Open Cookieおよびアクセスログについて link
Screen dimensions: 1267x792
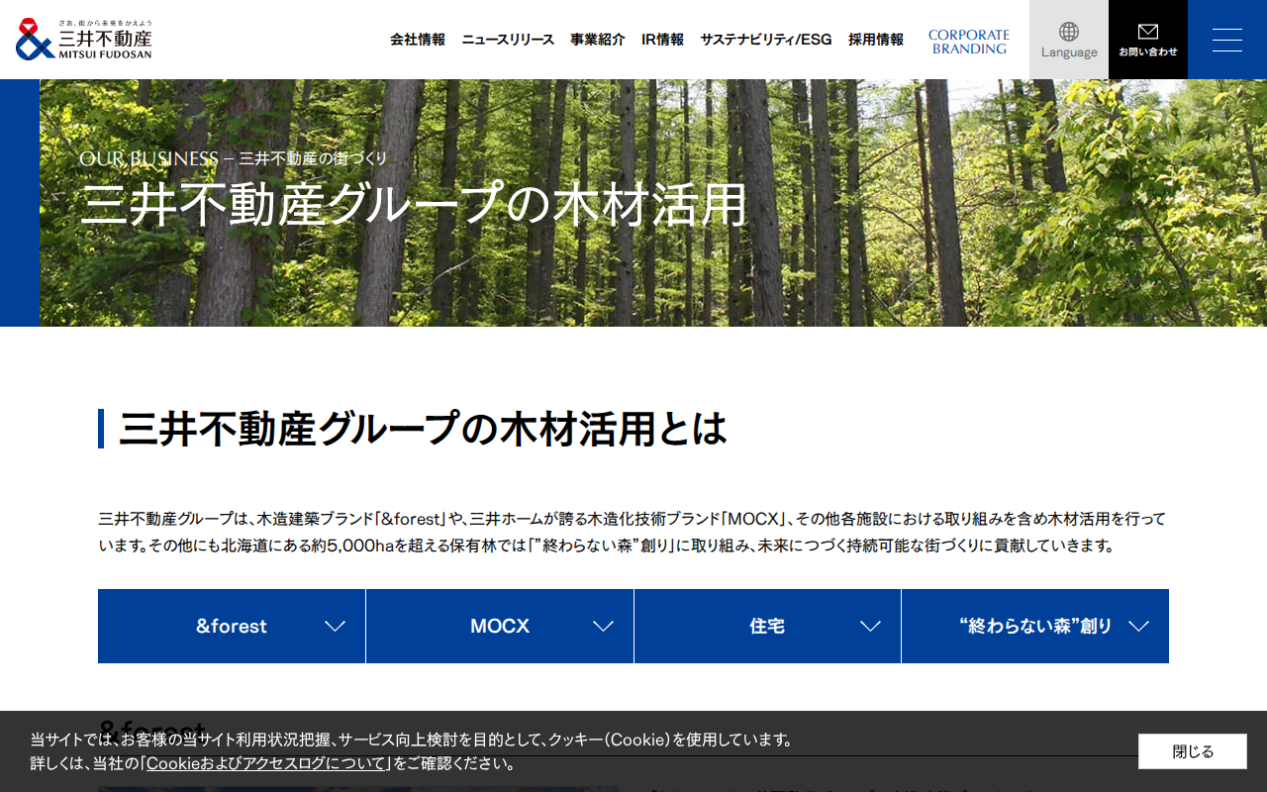(x=266, y=763)
